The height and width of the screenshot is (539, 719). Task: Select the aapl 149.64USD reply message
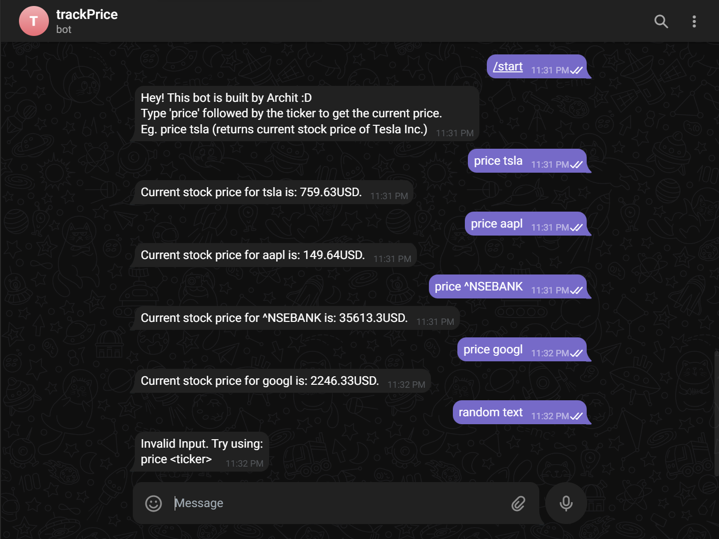(276, 256)
